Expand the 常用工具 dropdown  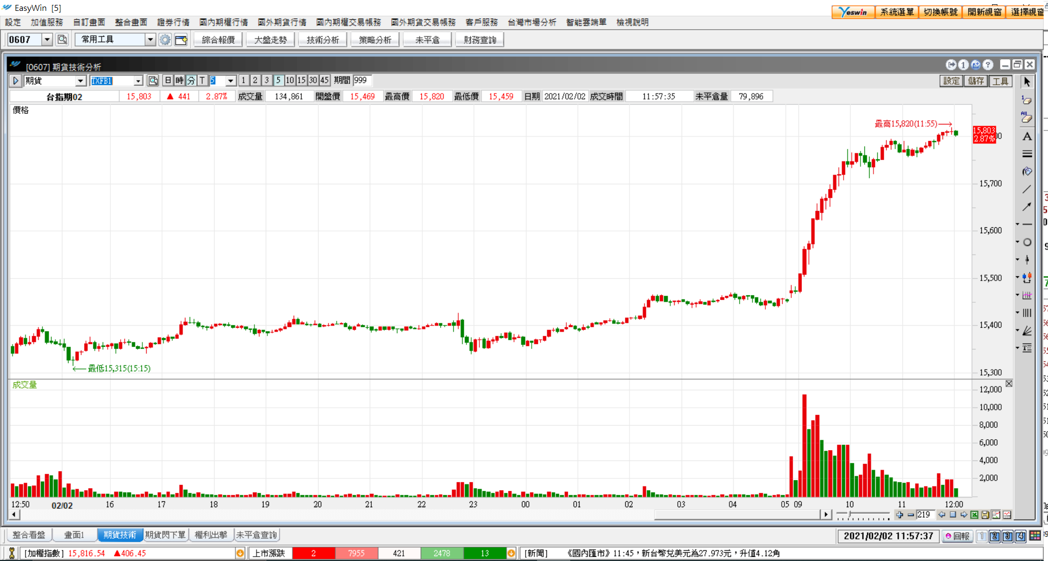(x=150, y=40)
